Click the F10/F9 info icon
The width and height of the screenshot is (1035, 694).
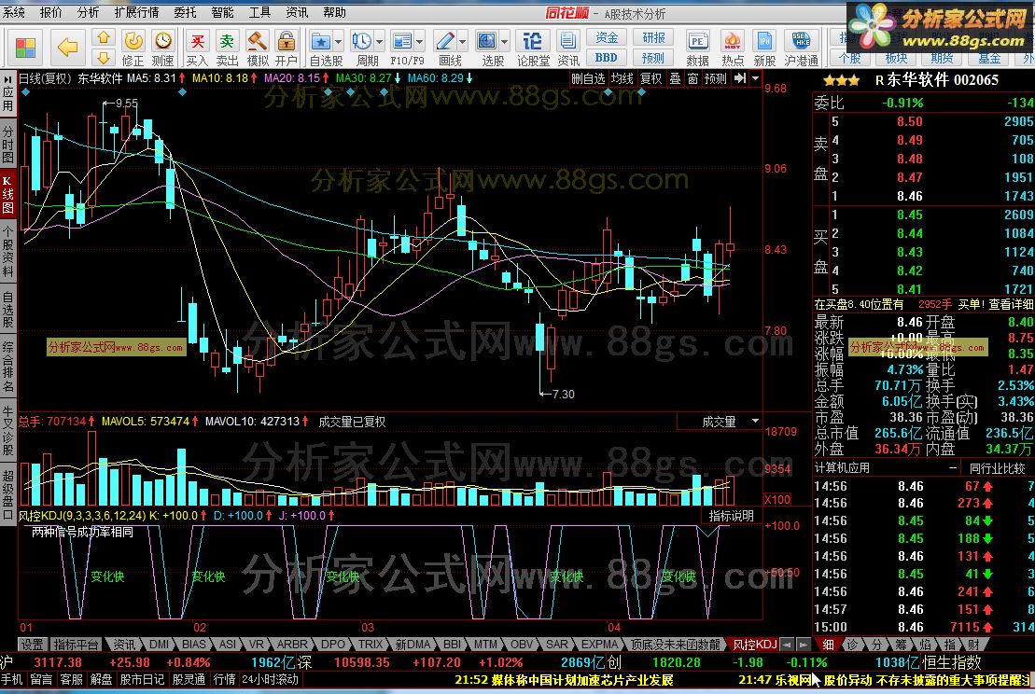402,42
